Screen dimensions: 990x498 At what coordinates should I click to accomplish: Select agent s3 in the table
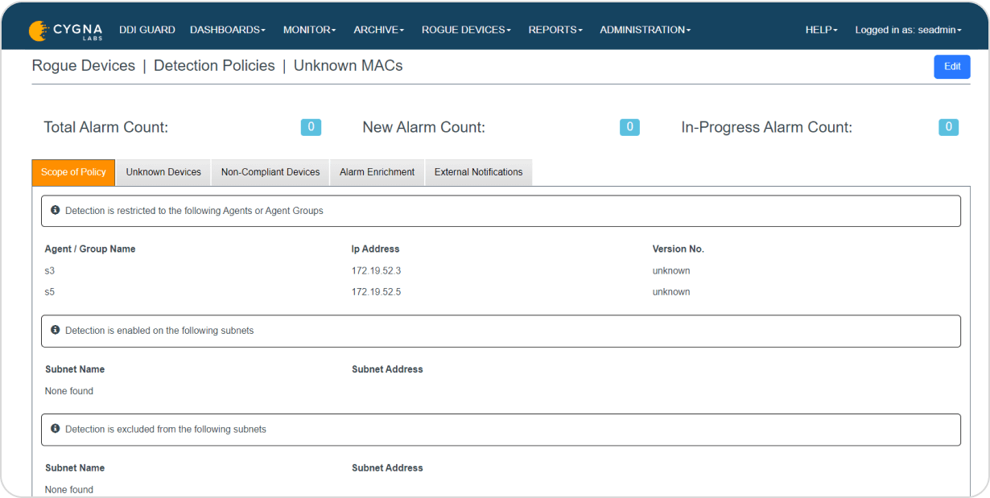49,270
